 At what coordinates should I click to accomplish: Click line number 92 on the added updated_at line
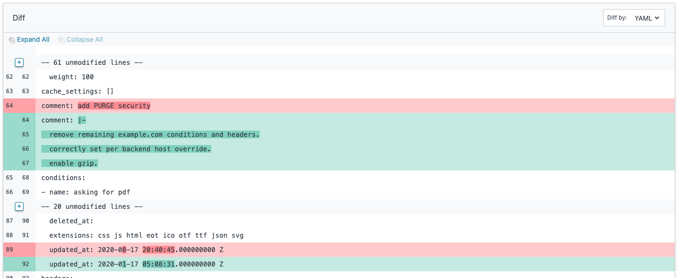[x=26, y=264]
